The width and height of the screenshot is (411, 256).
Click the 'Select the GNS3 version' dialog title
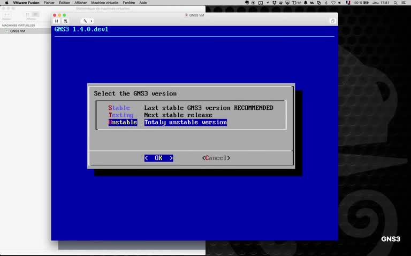tap(135, 93)
